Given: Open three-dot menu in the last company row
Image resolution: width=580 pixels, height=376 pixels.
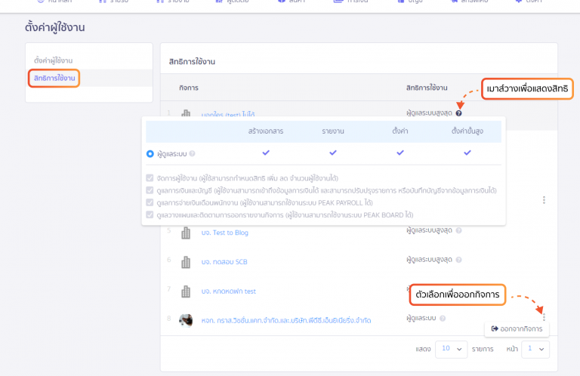Looking at the screenshot, I should 544,317.
